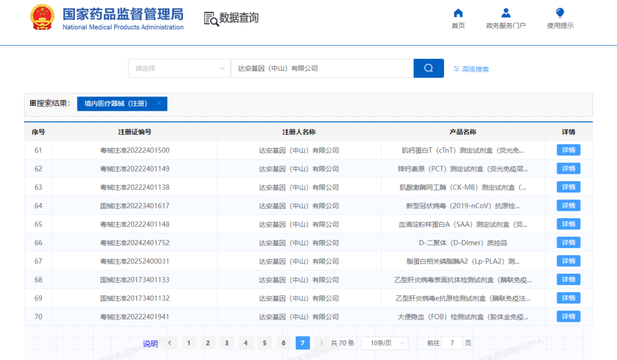Open 详情 for row 62

(x=568, y=169)
